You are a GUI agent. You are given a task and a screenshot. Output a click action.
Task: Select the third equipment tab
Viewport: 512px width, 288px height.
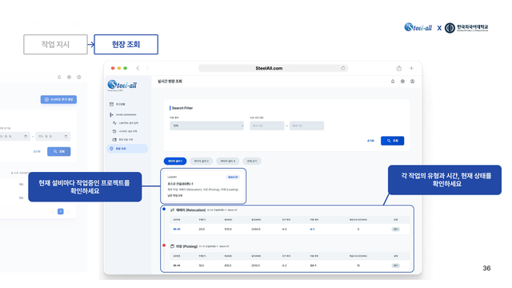point(227,161)
